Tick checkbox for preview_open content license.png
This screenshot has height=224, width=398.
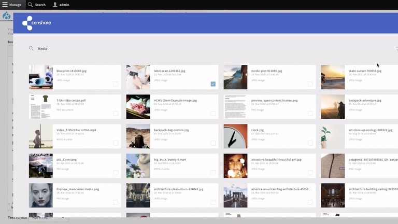pyautogui.click(x=310, y=114)
